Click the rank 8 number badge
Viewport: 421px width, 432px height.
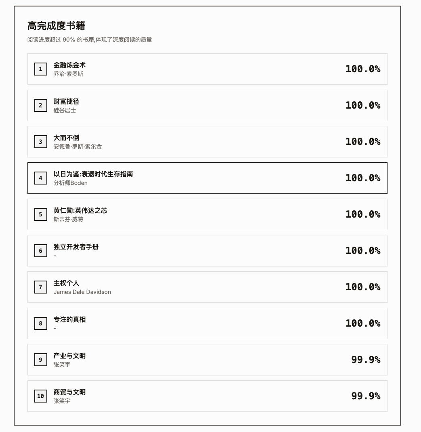[40, 323]
